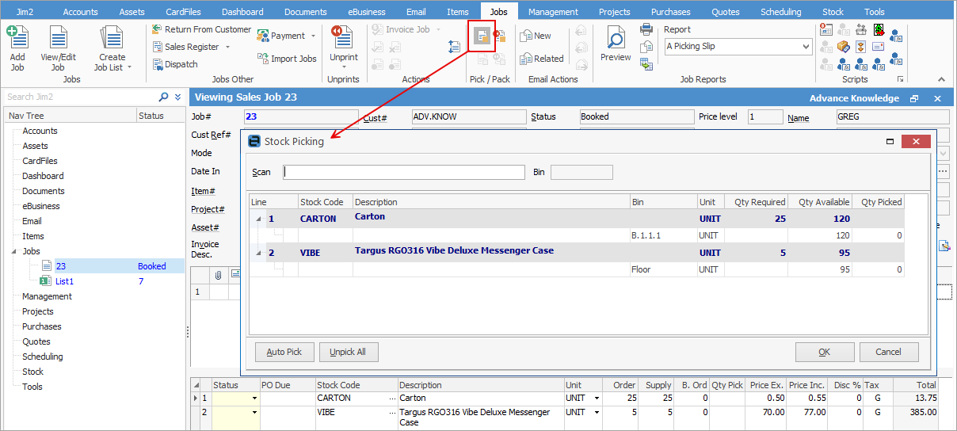The image size is (957, 431).
Task: Expand the Sales Register dropdown arrow
Action: tap(228, 47)
